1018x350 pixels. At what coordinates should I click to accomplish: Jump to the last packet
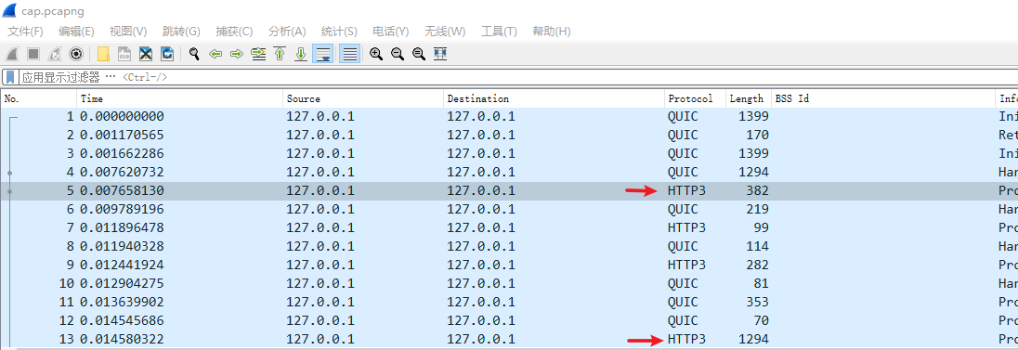click(x=301, y=54)
